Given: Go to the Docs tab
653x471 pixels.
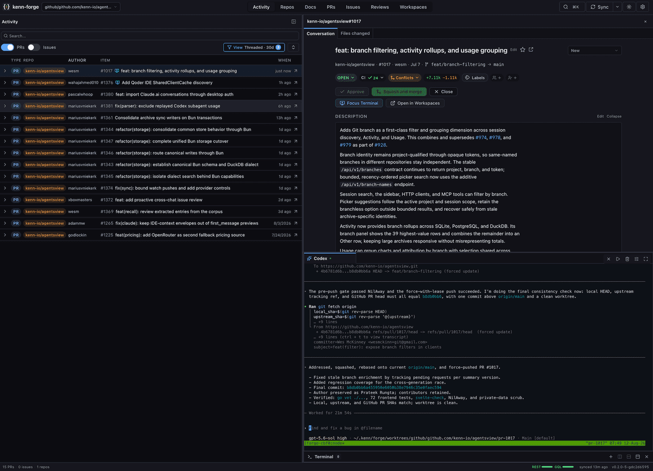Looking at the screenshot, I should coord(310,7).
